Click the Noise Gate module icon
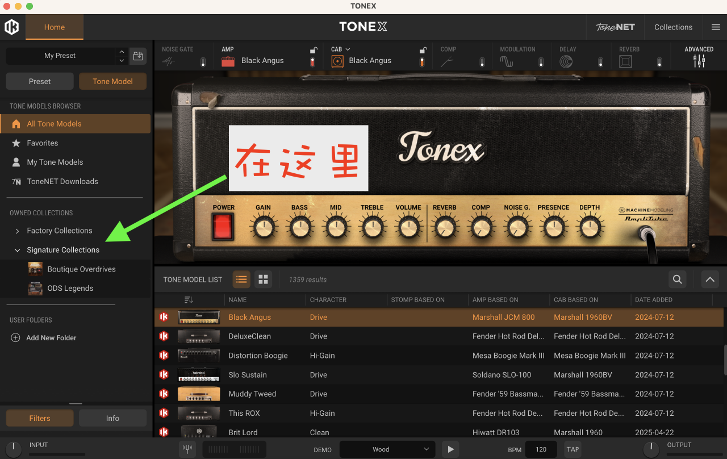The height and width of the screenshot is (459, 727). pos(169,62)
